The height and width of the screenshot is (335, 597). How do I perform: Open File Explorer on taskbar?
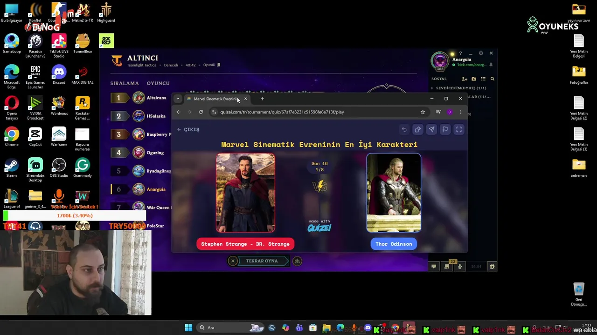coord(326,328)
